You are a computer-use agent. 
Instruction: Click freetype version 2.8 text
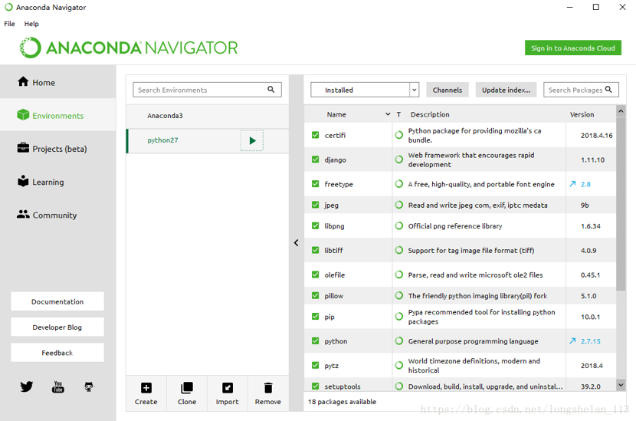585,184
